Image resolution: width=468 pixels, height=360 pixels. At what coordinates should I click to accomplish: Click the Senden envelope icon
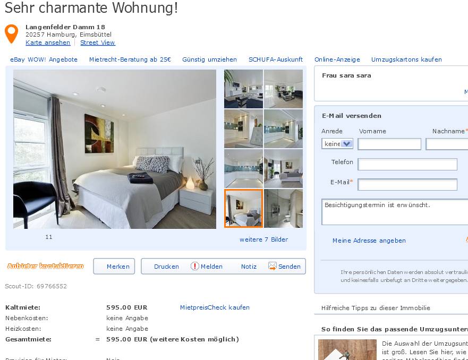coord(272,266)
